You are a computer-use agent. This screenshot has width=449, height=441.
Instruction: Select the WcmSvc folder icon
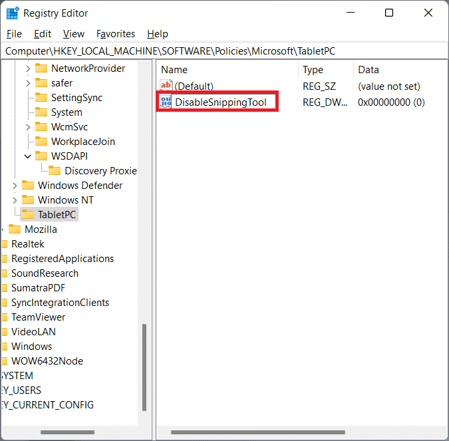(x=41, y=126)
